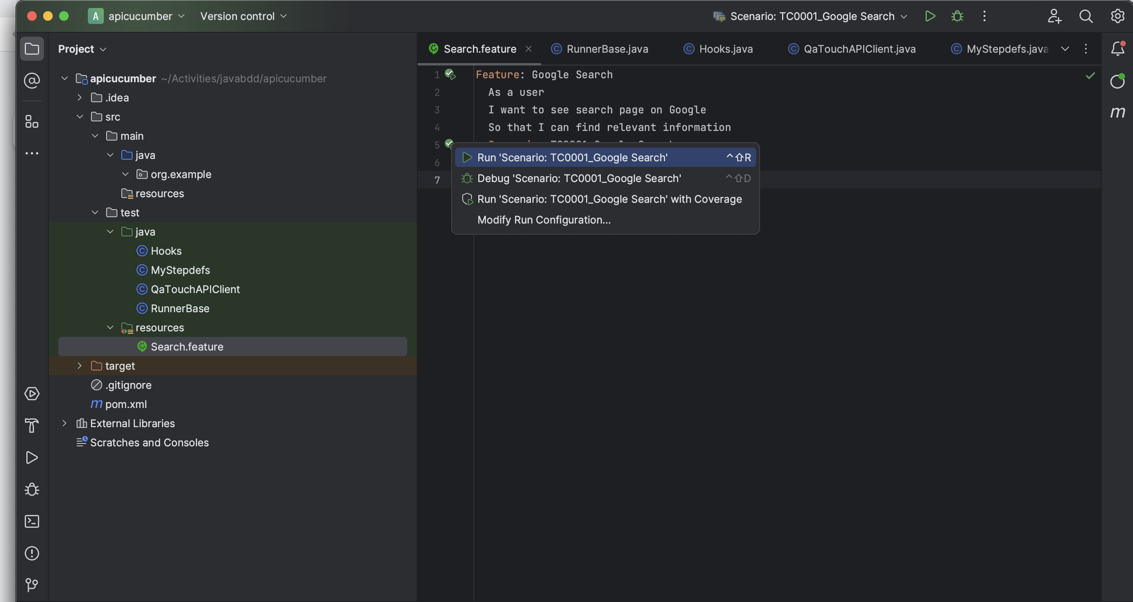Start debugging from the top toolbar bug icon

(957, 16)
